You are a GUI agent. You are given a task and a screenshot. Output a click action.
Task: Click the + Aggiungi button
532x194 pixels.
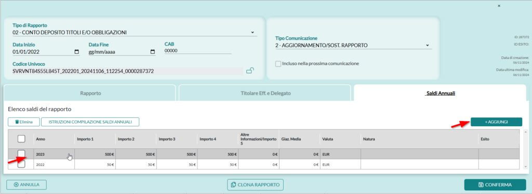[x=496, y=122]
